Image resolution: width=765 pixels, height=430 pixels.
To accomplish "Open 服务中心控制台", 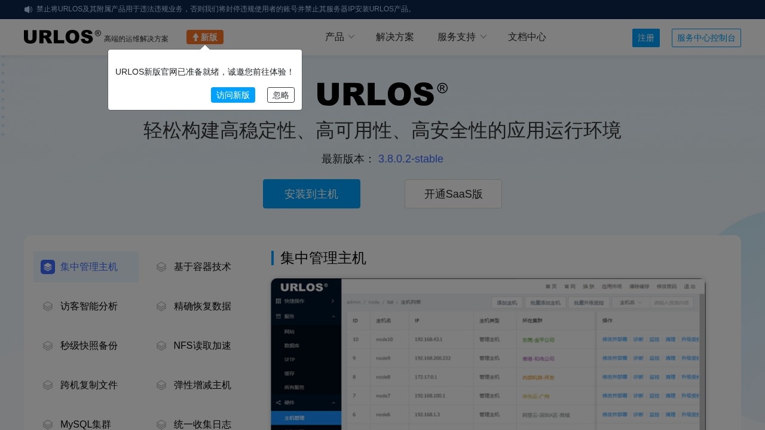I will tap(706, 38).
